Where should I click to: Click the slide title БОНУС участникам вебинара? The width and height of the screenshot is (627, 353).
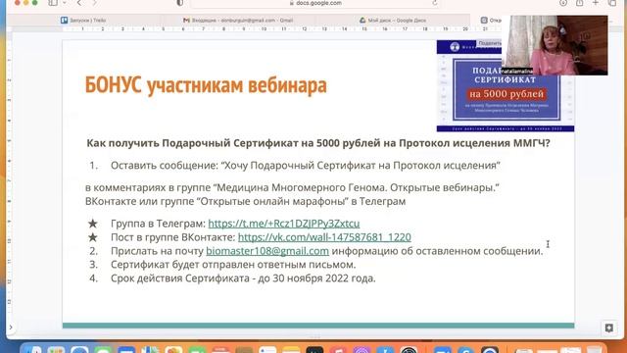[206, 85]
